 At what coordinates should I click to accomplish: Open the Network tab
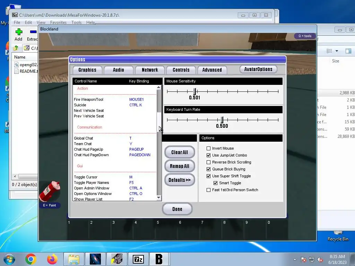tap(150, 70)
